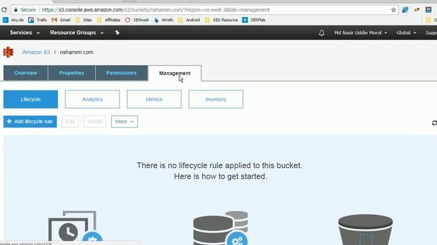Screen dimensions: 437x245
Task: Expand the More actions dropdown
Action: (x=124, y=122)
